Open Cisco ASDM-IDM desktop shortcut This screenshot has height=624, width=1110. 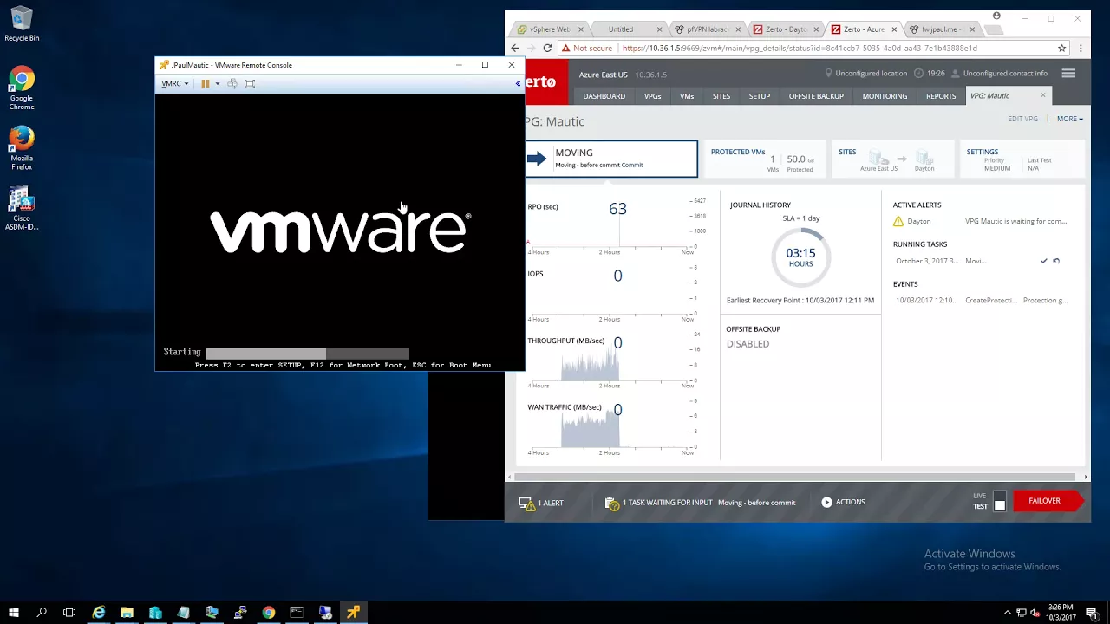(x=22, y=209)
